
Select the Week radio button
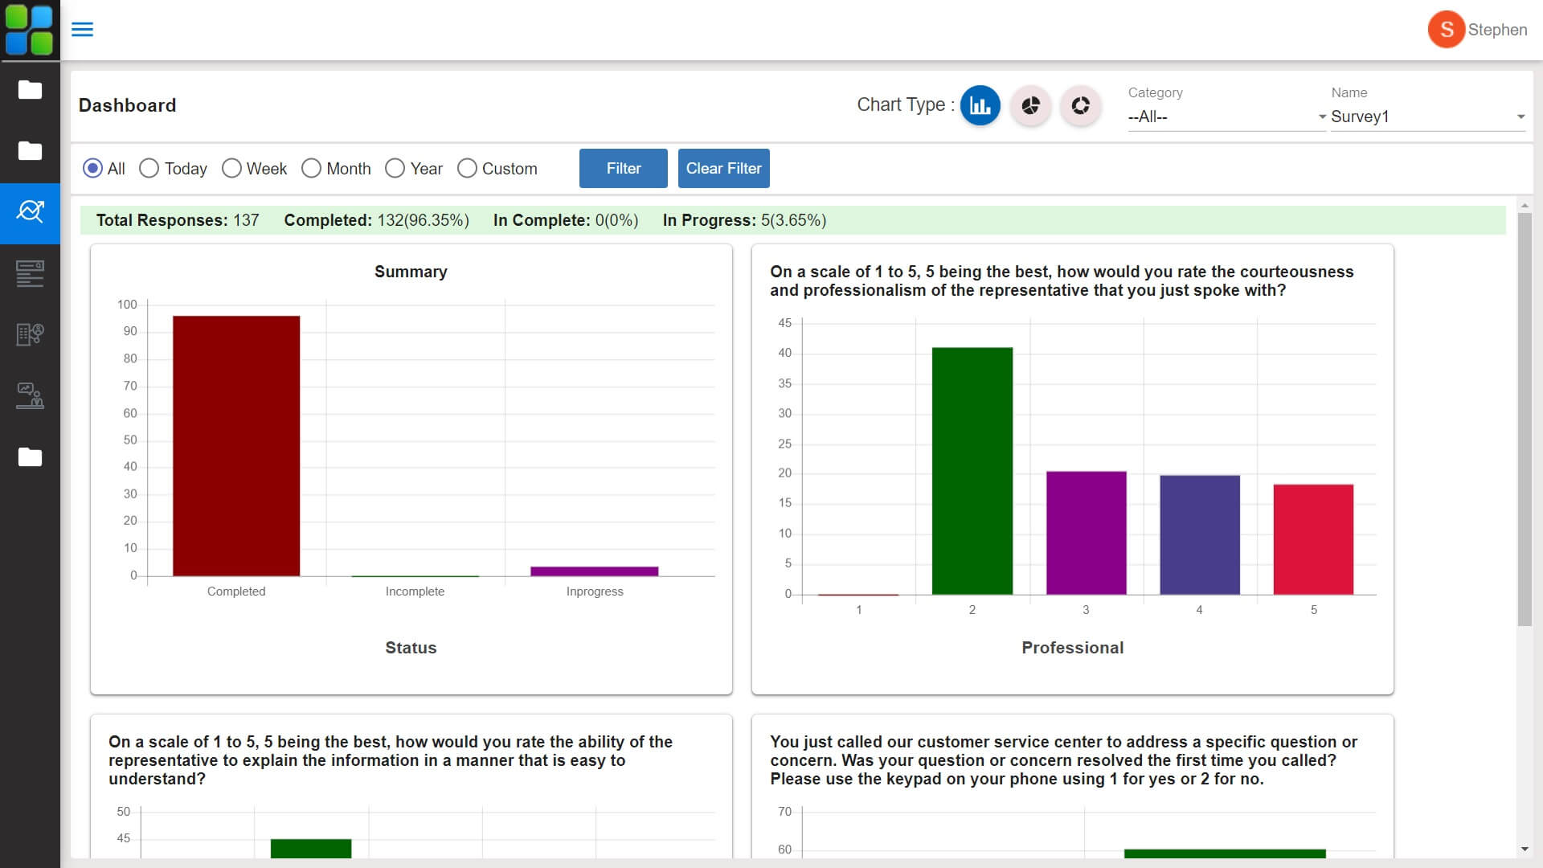231,168
